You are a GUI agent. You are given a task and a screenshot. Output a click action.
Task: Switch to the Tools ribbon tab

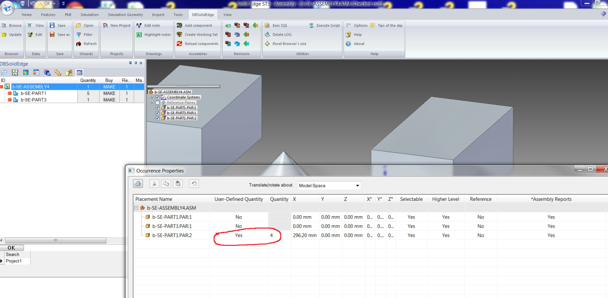(x=178, y=15)
